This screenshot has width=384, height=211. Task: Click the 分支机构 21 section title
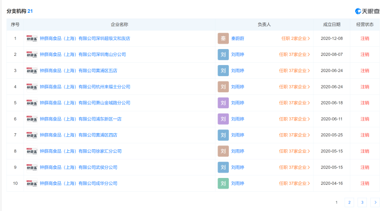pos(20,11)
